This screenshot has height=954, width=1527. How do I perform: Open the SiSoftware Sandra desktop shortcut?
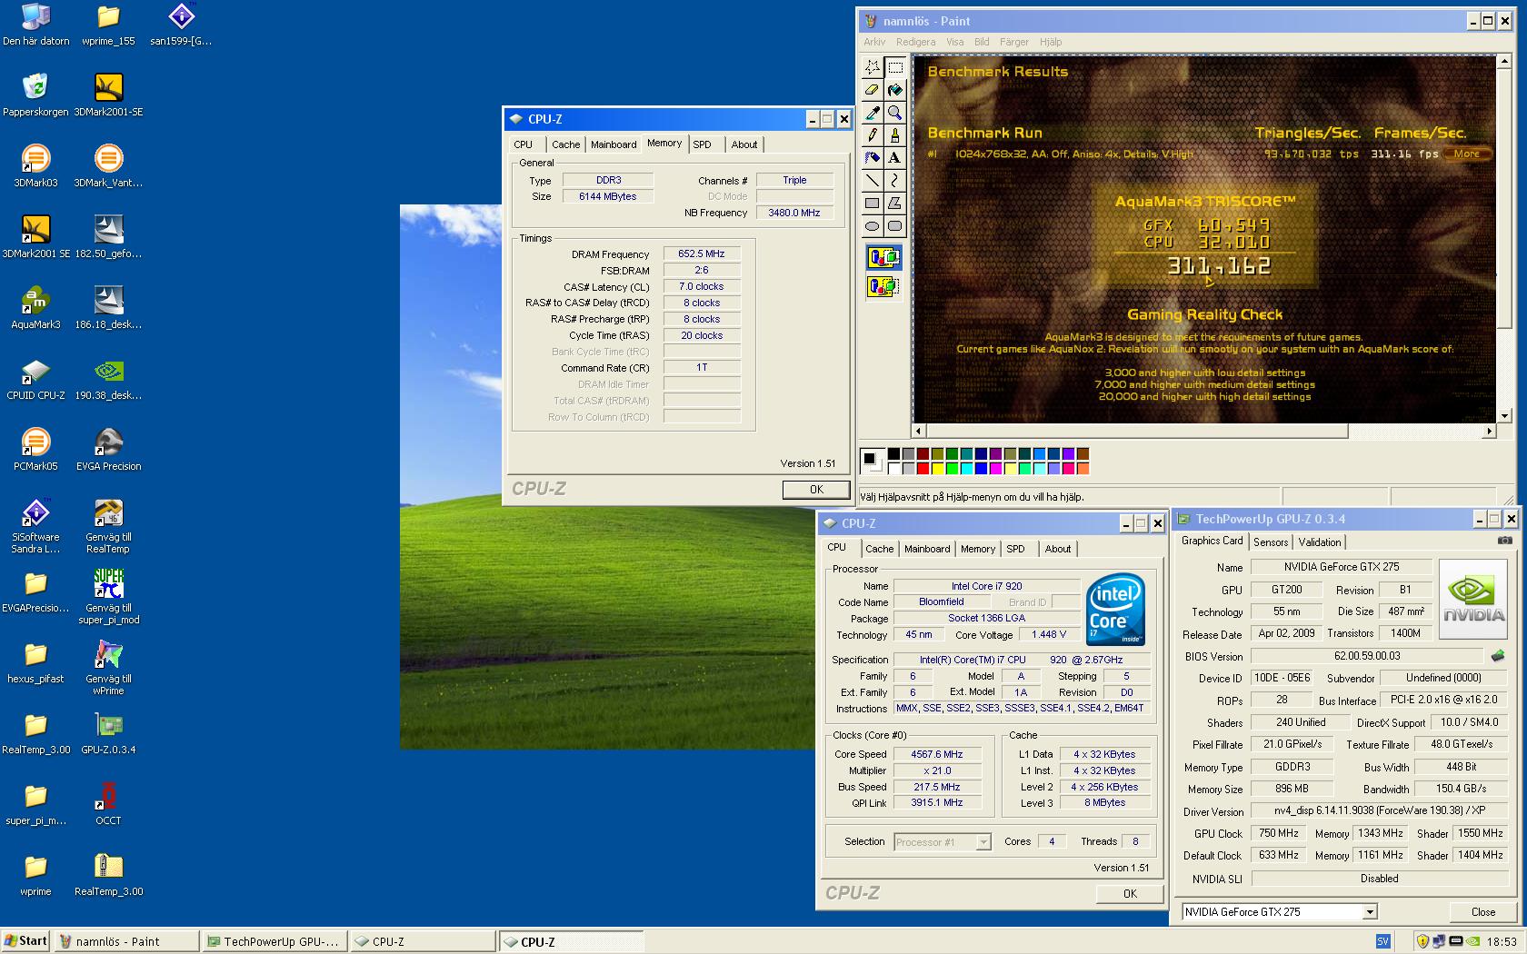coord(35,526)
